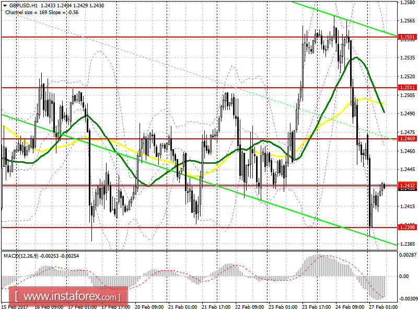Select the 1.2398 red price level label
The height and width of the screenshot is (313, 418).
point(408,227)
